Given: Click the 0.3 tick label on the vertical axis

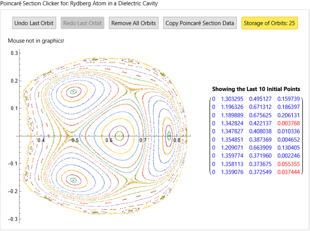Looking at the screenshot, I should [x=14, y=53].
